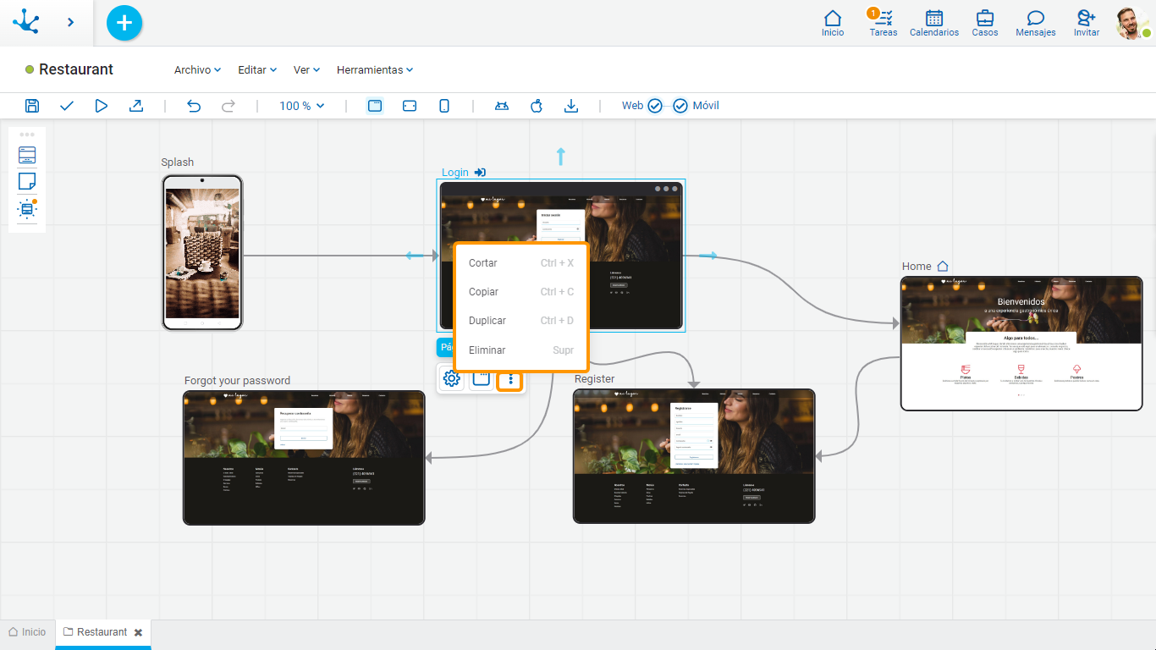Image resolution: width=1156 pixels, height=650 pixels.
Task: Click the run play icon
Action: point(102,106)
